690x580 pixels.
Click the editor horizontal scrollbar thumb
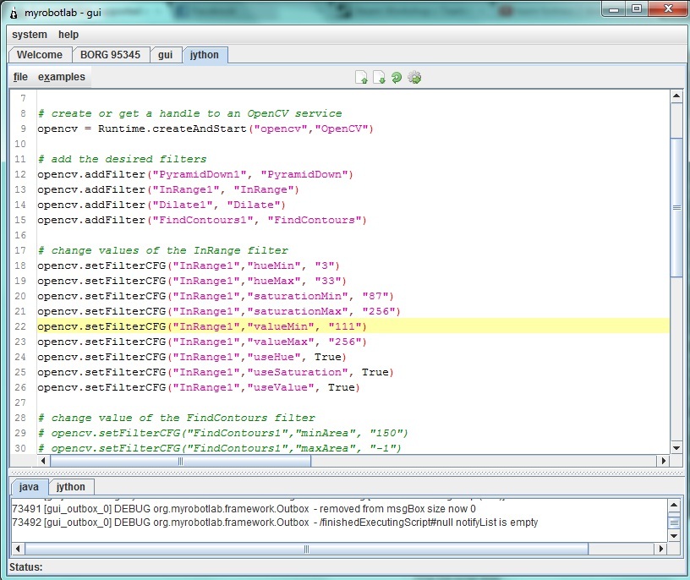click(x=180, y=461)
